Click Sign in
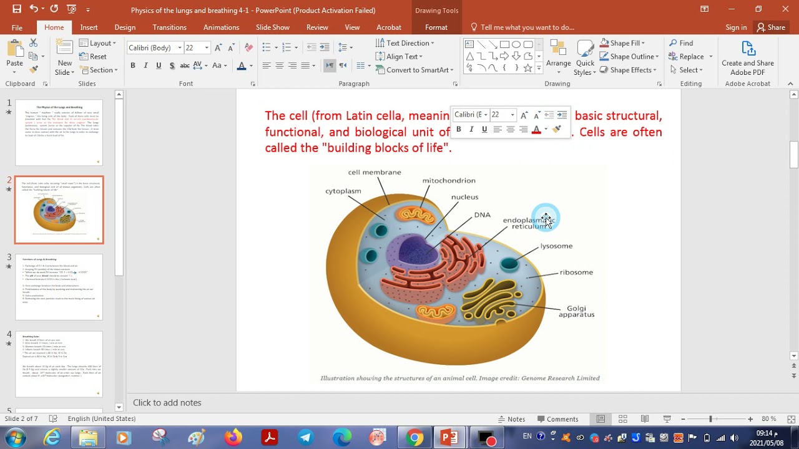 point(736,27)
